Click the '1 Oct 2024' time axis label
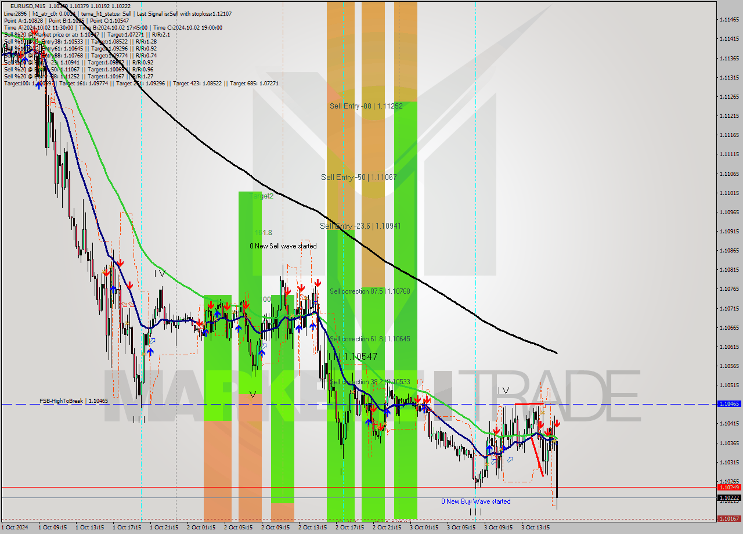Viewport: 743px width, 534px height. tap(15, 528)
